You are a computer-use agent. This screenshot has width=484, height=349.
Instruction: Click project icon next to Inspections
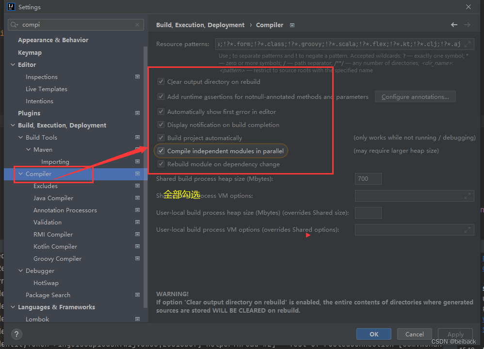tap(137, 77)
